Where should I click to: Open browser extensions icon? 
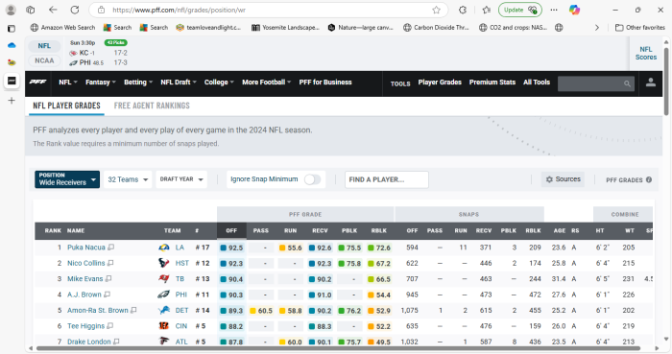point(463,10)
